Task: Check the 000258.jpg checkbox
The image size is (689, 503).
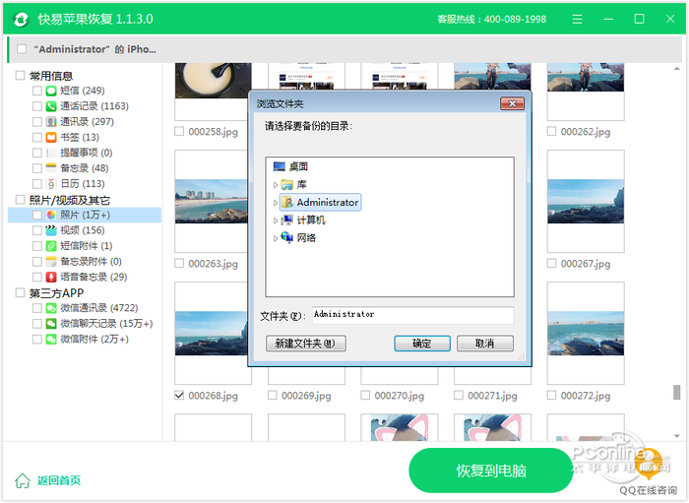Action: pyautogui.click(x=179, y=131)
